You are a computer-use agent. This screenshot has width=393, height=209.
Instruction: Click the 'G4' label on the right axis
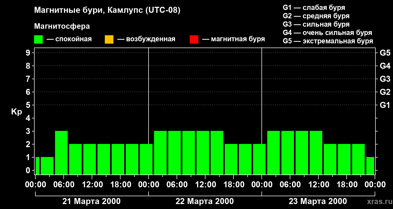(x=385, y=66)
